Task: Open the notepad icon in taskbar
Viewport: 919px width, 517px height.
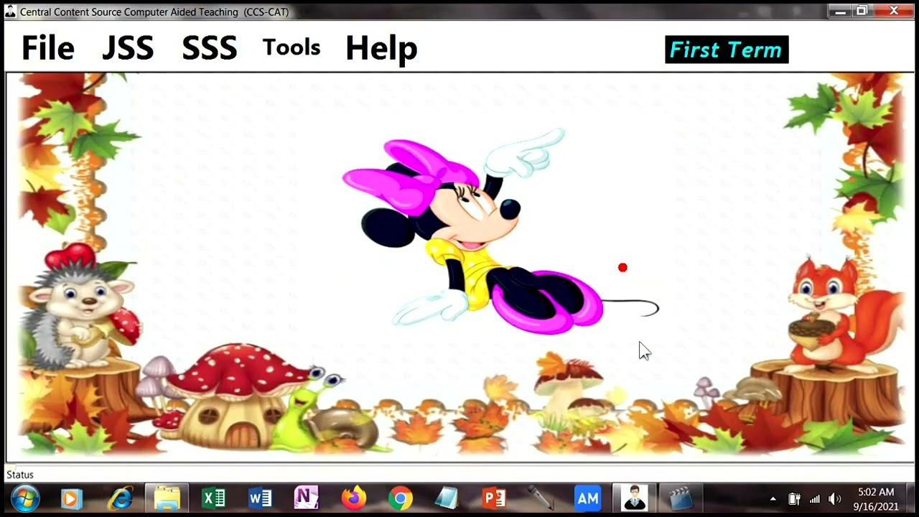Action: pos(447,498)
